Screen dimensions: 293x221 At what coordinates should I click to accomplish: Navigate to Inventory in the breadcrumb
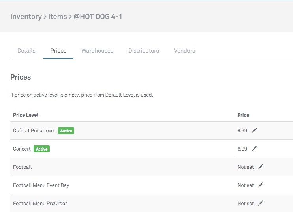pyautogui.click(x=26, y=17)
